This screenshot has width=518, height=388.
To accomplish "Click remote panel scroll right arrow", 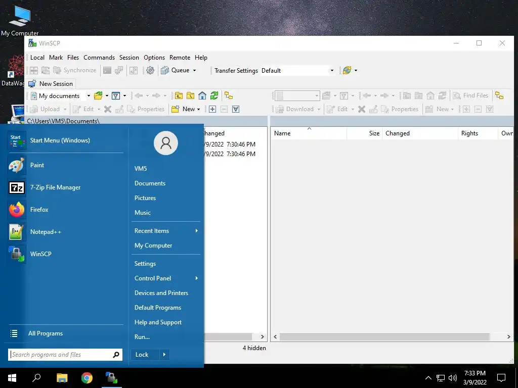I will tap(509, 337).
